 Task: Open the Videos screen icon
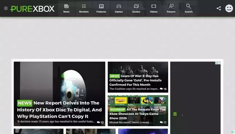pos(153,6)
